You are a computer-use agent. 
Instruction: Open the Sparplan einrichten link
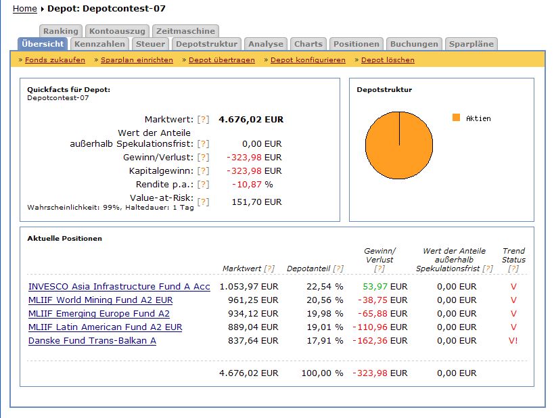137,60
